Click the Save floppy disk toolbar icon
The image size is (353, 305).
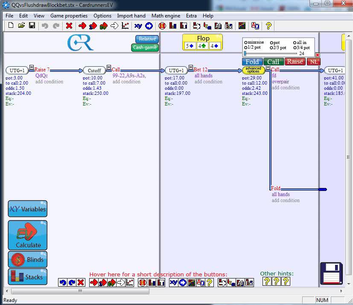coord(32,26)
